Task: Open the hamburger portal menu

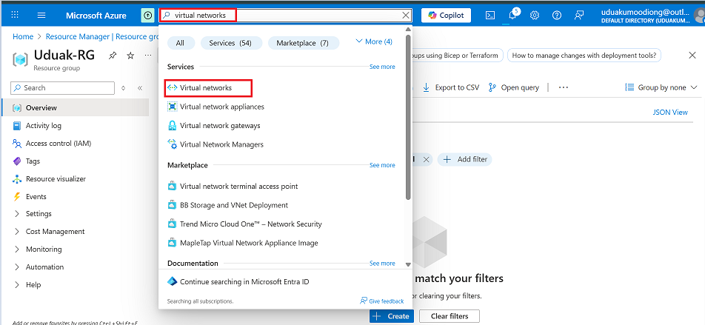Action: click(x=41, y=16)
